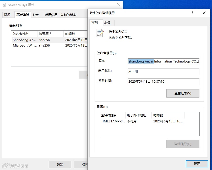Click the 签名者姓名 column header in signature list

point(24,34)
